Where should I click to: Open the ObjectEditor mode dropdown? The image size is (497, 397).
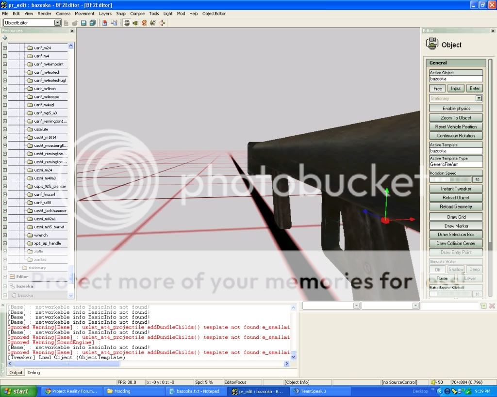(58, 23)
